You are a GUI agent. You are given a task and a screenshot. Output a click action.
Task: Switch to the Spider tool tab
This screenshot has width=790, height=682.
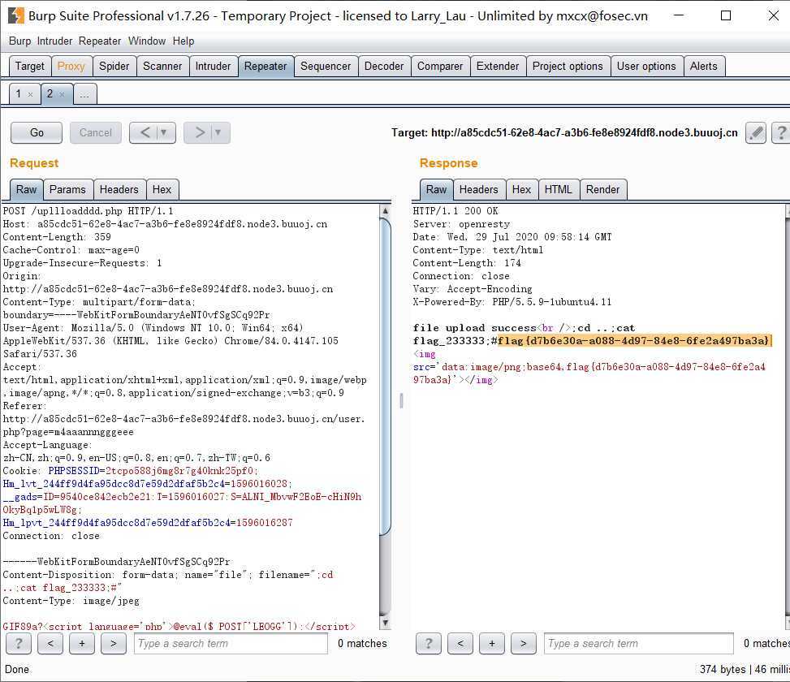(x=114, y=66)
